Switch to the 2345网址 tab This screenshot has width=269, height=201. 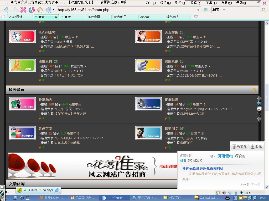(20, 17)
